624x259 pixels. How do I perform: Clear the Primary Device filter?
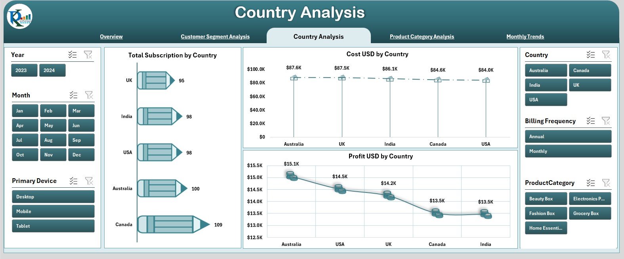tap(89, 181)
